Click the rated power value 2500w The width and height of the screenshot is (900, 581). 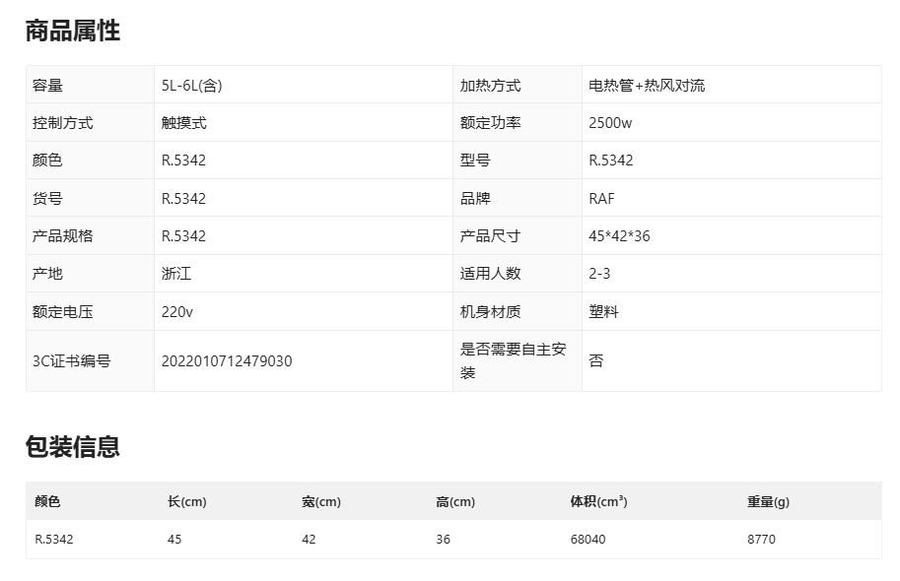pyautogui.click(x=610, y=123)
